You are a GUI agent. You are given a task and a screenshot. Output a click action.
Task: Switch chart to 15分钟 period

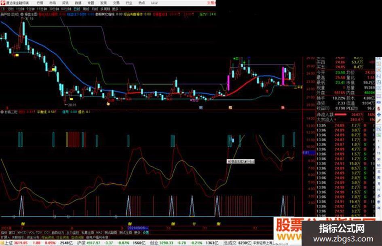(42, 9)
